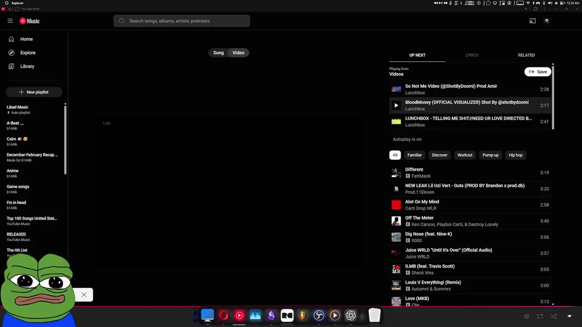Click the search magnifier icon

[122, 21]
